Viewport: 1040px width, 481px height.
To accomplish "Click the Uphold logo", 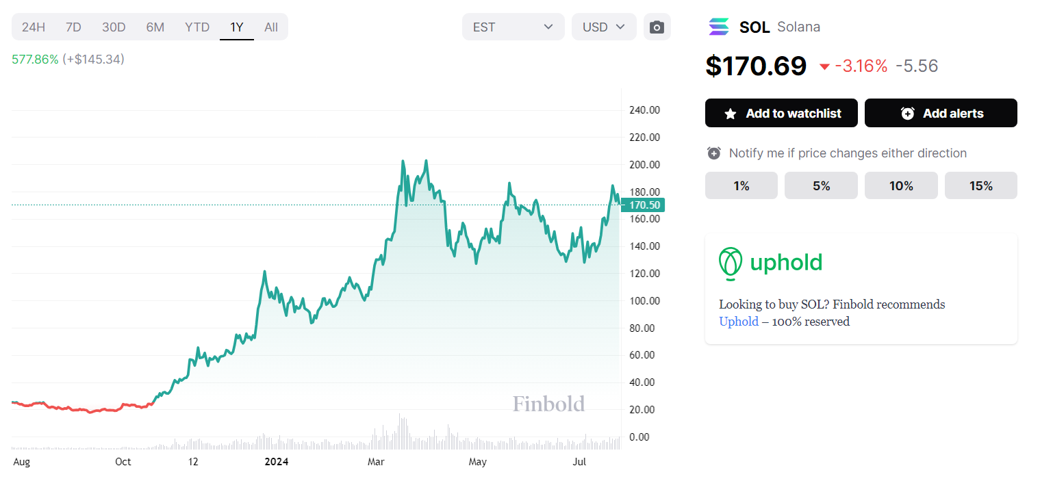I will click(x=770, y=263).
